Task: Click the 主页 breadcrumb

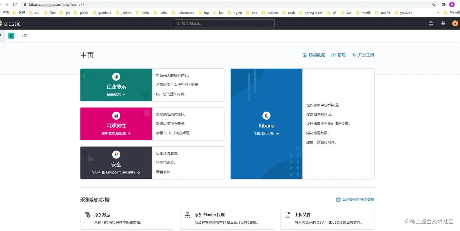Action: [24, 36]
